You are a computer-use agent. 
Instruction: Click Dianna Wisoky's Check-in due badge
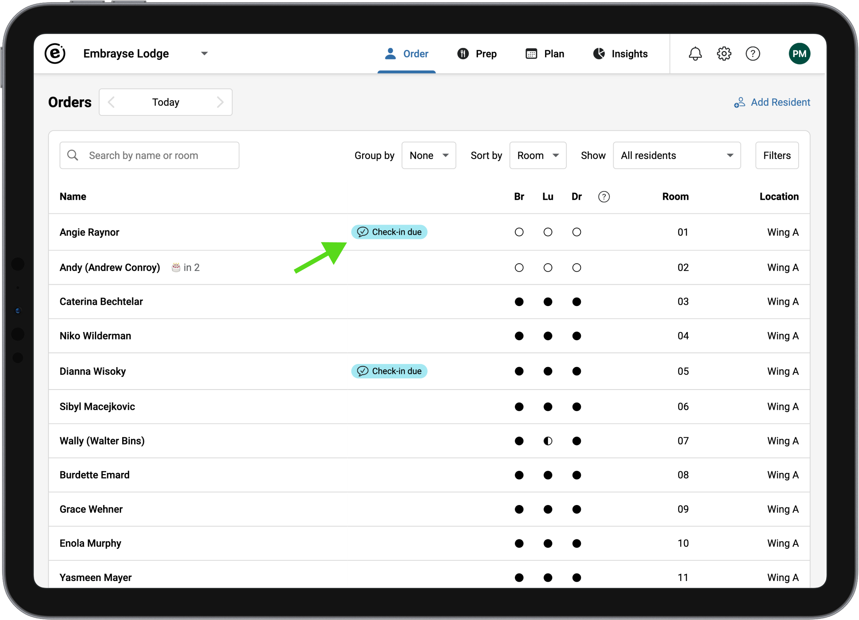(389, 371)
